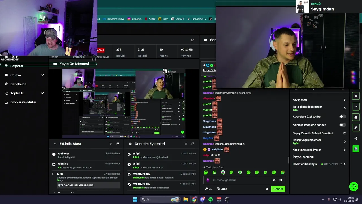Open File Explorer from the taskbar
This screenshot has height=204, width=362.
pos(186,199)
